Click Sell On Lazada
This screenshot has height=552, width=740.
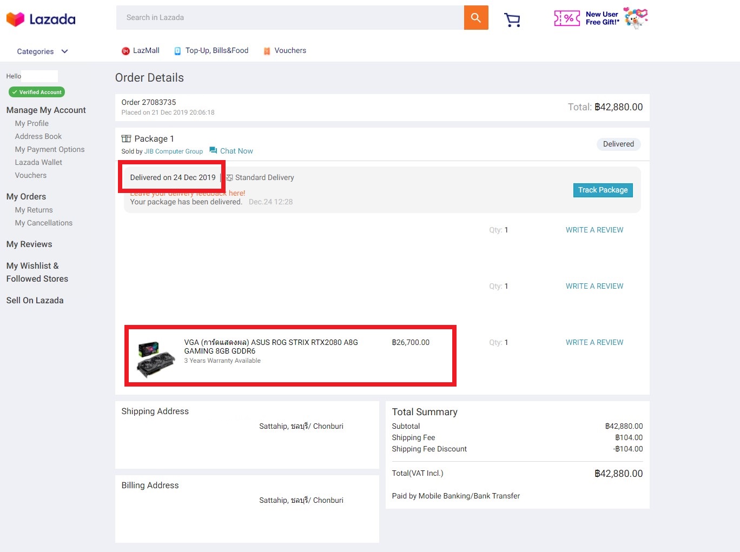coord(35,301)
